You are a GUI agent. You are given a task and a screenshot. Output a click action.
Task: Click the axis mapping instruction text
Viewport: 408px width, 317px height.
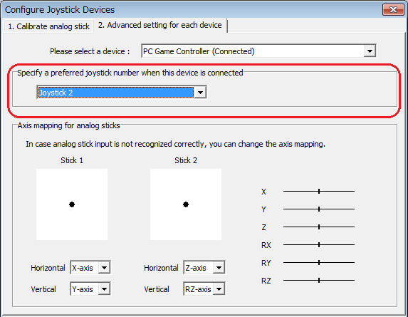176,144
